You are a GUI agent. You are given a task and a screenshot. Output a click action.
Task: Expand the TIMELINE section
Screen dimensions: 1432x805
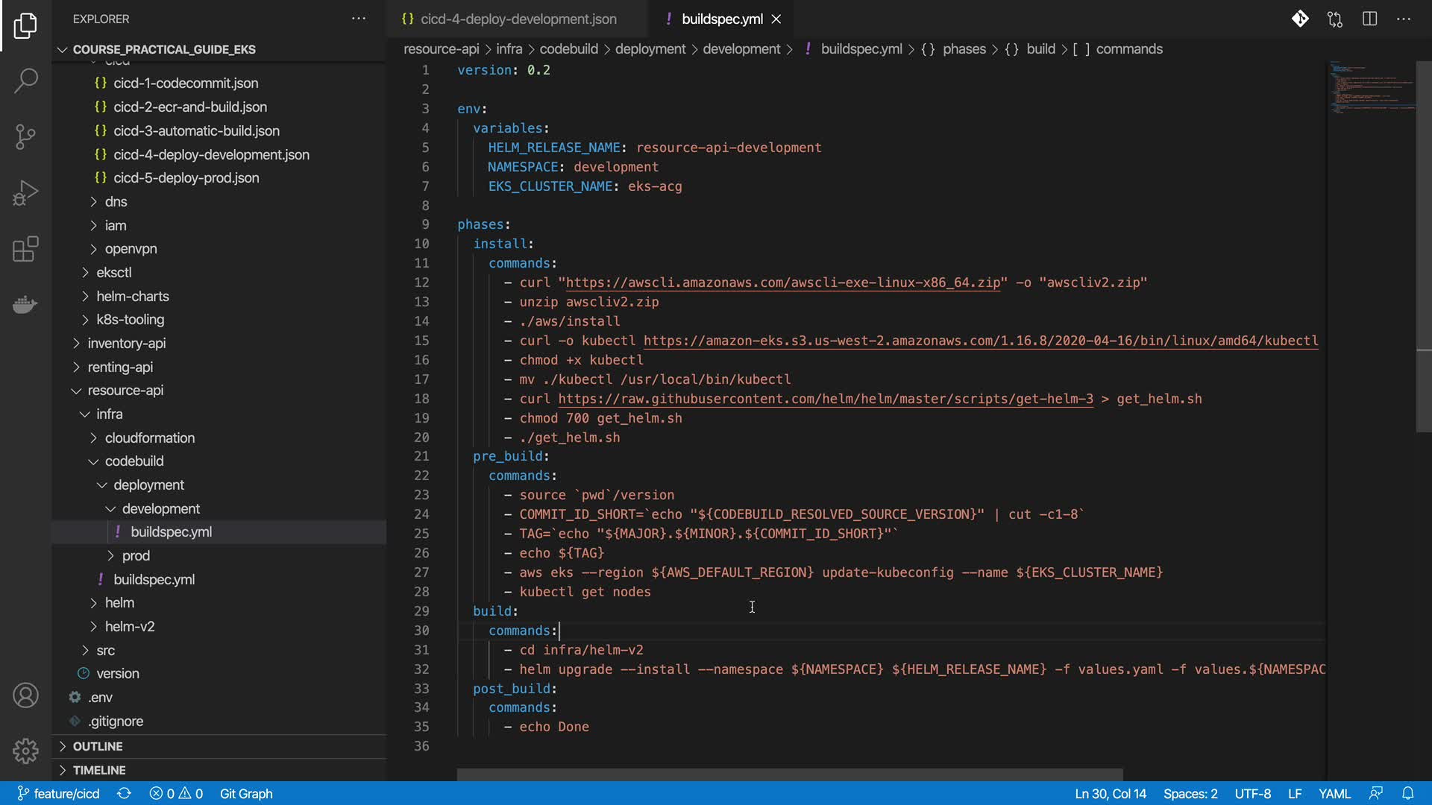99,770
